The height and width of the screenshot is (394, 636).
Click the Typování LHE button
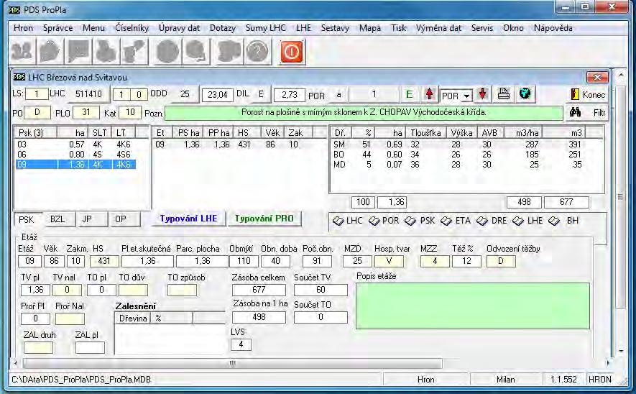[188, 219]
